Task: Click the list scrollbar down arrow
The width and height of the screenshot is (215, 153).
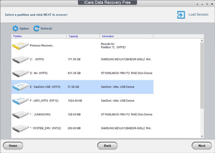Action: 202,136
